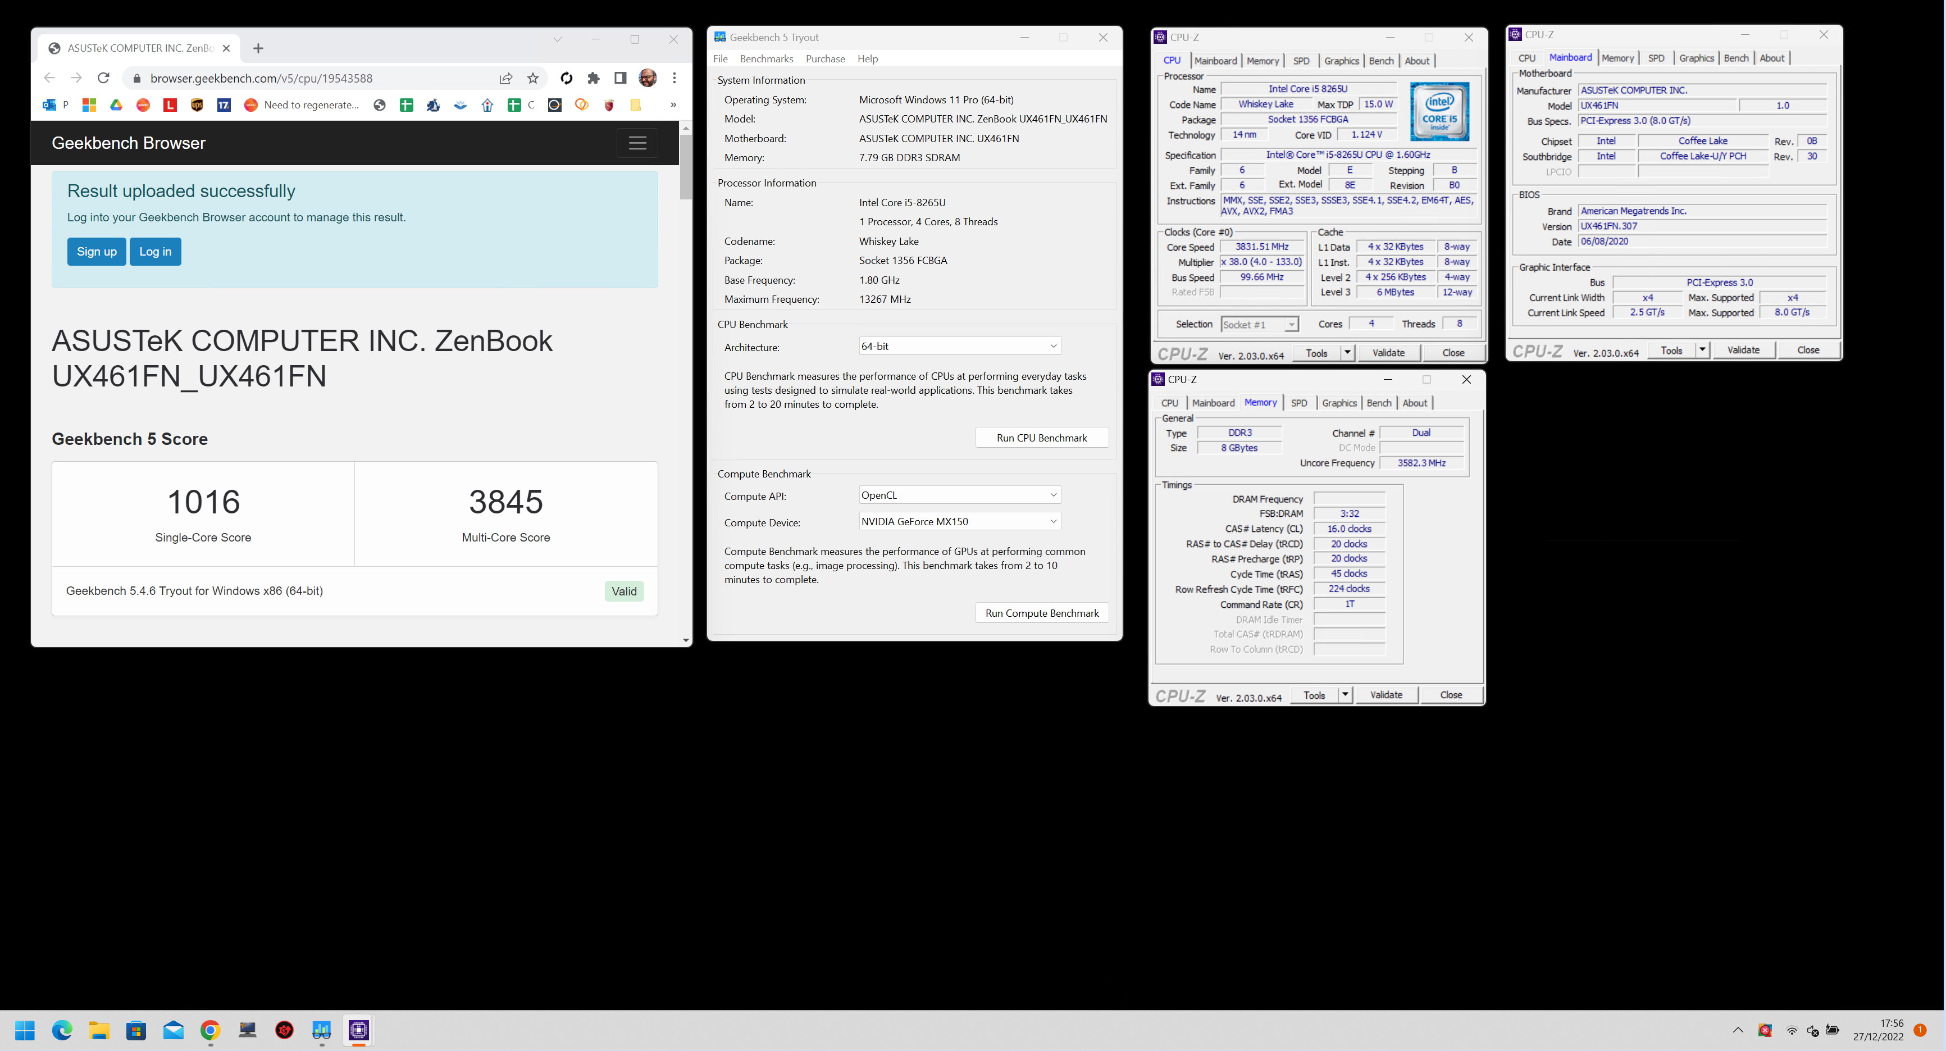The width and height of the screenshot is (1946, 1051).
Task: Open the Geekbench File menu
Action: pos(720,59)
